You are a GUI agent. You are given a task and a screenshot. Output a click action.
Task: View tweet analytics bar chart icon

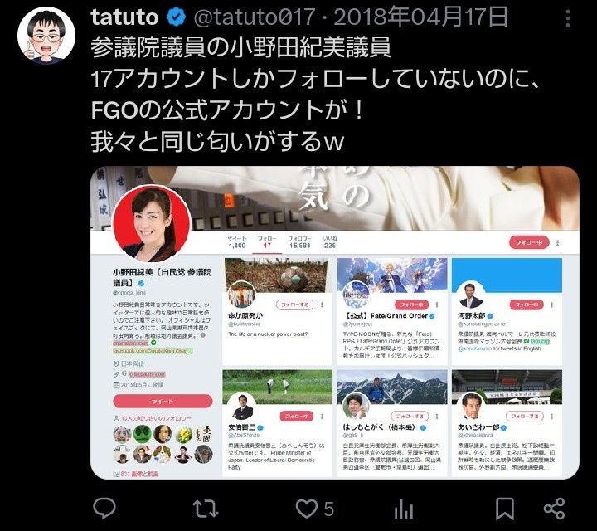coord(404,509)
